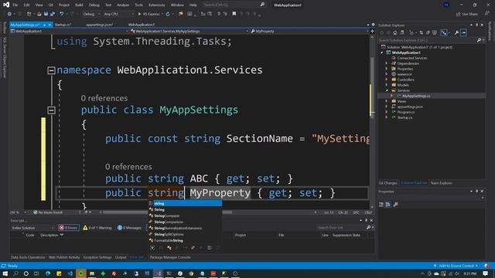Click the search magnifier in Solution Explorer
Image resolution: width=495 pixels, height=278 pixels.
[x=479, y=40]
